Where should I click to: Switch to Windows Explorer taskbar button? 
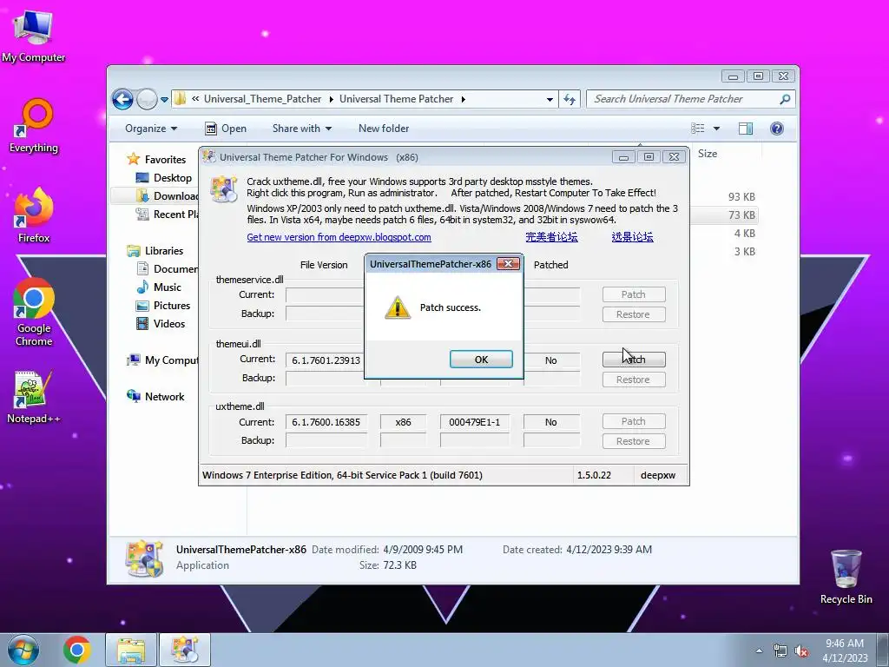click(131, 650)
